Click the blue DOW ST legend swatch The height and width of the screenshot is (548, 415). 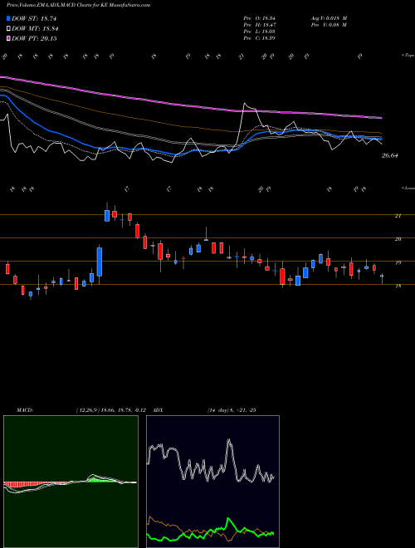coord(9,18)
